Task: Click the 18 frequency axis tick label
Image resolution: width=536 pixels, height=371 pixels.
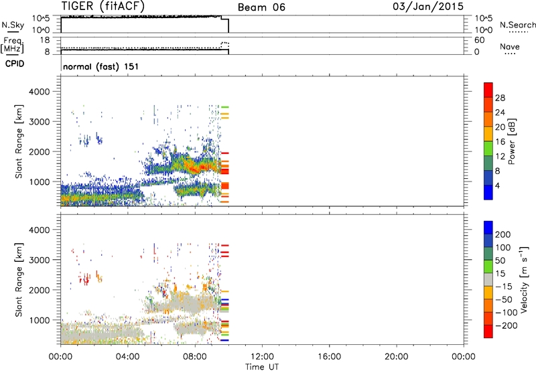Action: coord(45,40)
